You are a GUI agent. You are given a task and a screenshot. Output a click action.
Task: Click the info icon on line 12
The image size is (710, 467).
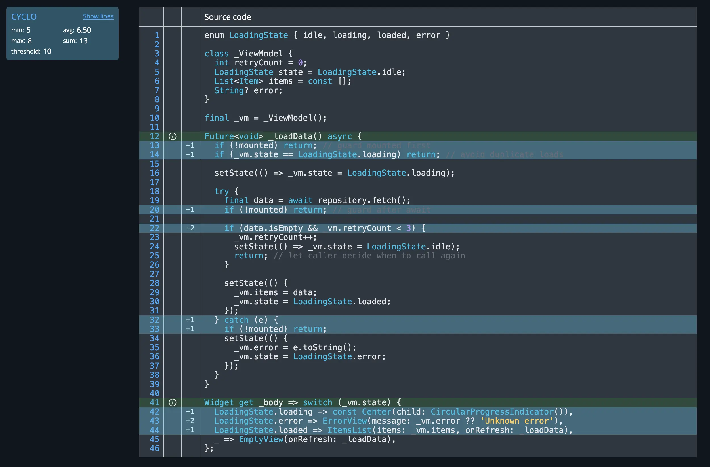click(x=173, y=136)
